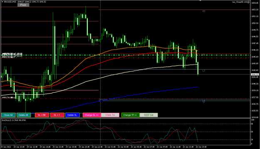Click the Delete All button
260x149 pixels.
pos(23,115)
